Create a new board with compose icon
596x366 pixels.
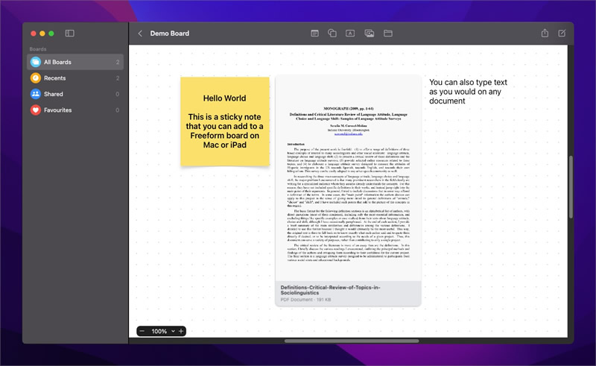(562, 33)
